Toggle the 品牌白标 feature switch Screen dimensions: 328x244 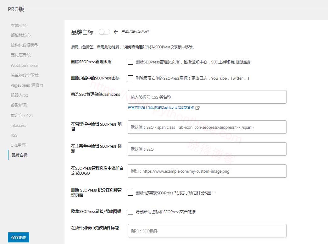[x=104, y=32]
